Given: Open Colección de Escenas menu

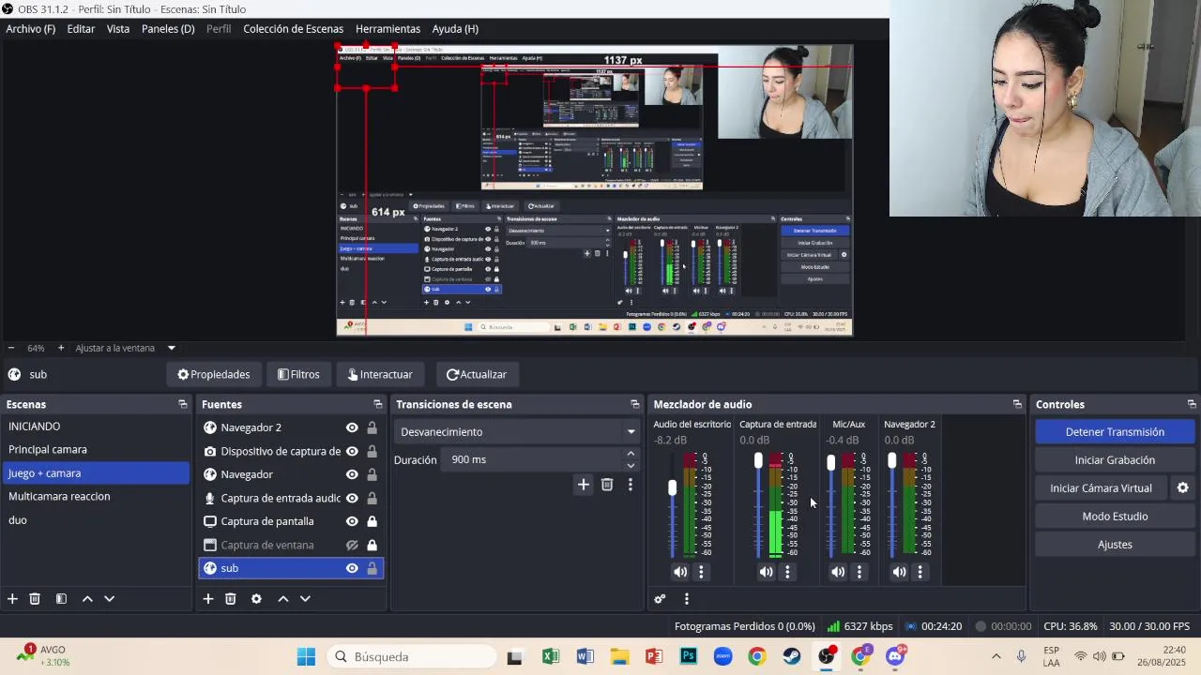Looking at the screenshot, I should (x=294, y=29).
